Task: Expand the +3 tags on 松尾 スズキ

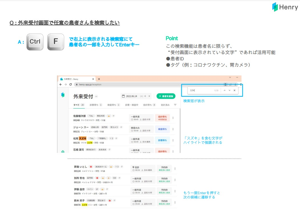Action: pyautogui.click(x=111, y=138)
